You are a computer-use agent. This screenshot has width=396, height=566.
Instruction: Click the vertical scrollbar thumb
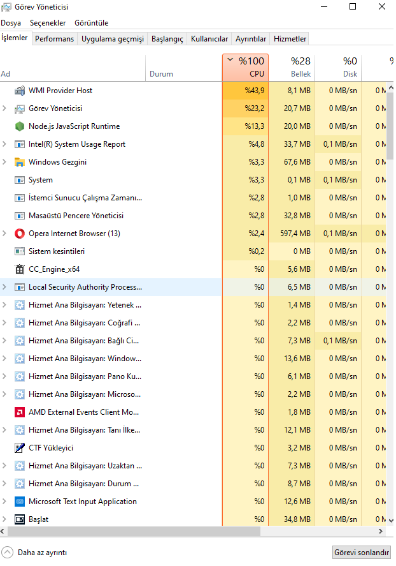390,126
